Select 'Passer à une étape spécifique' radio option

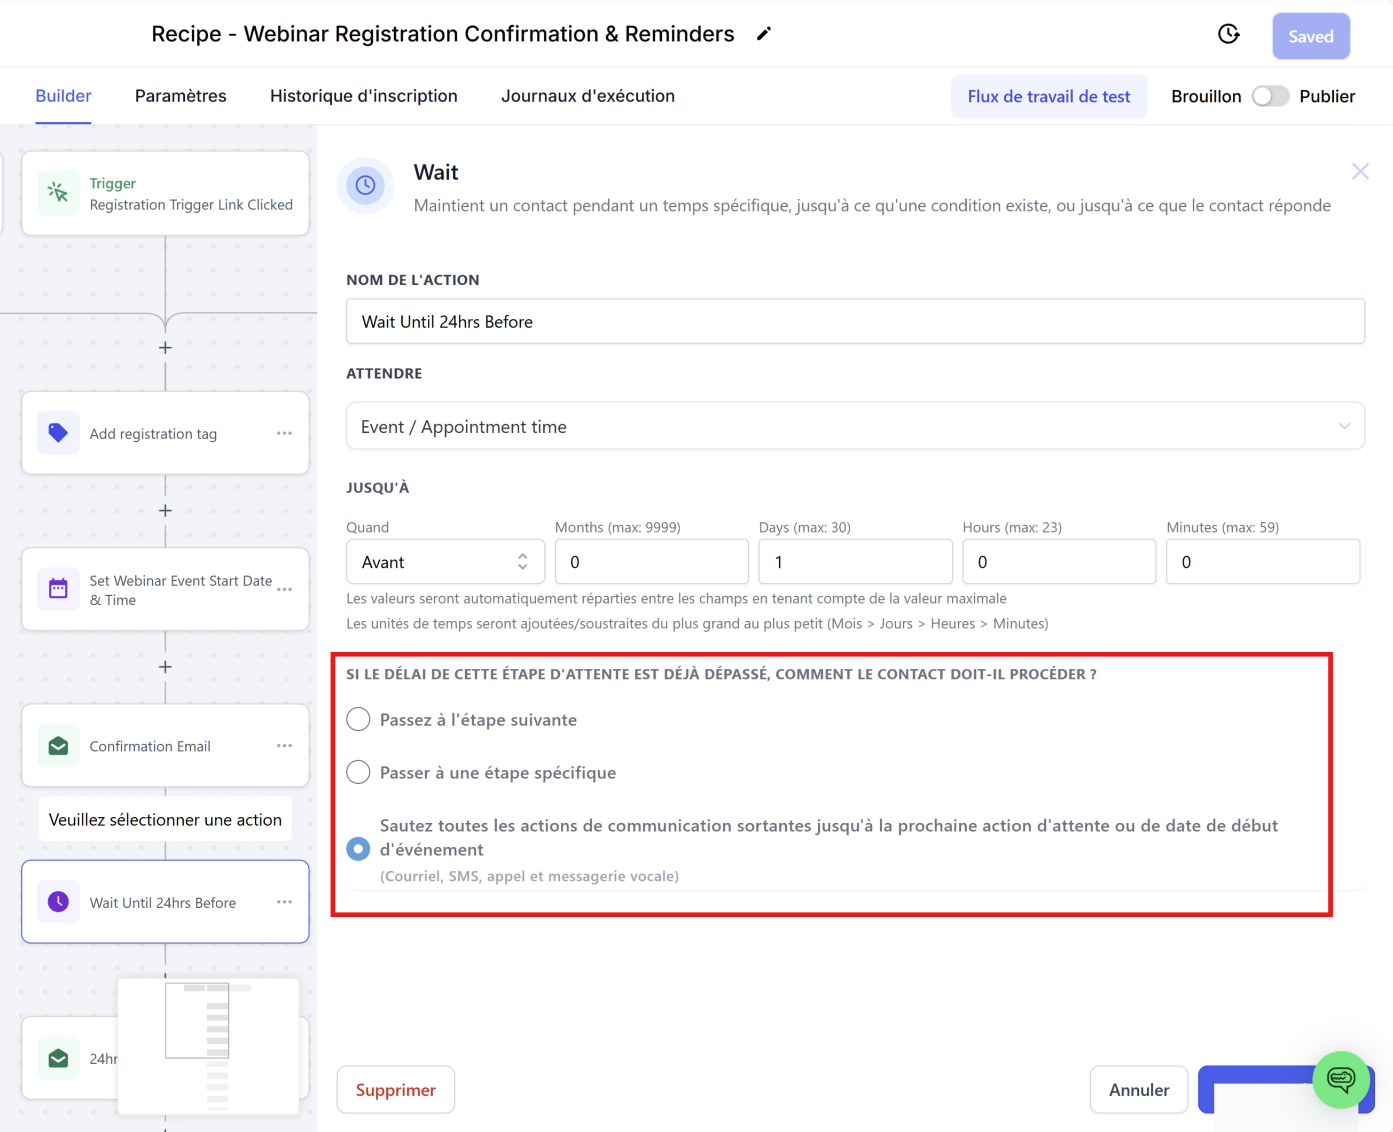[358, 772]
